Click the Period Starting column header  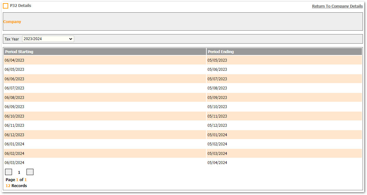[x=19, y=52]
